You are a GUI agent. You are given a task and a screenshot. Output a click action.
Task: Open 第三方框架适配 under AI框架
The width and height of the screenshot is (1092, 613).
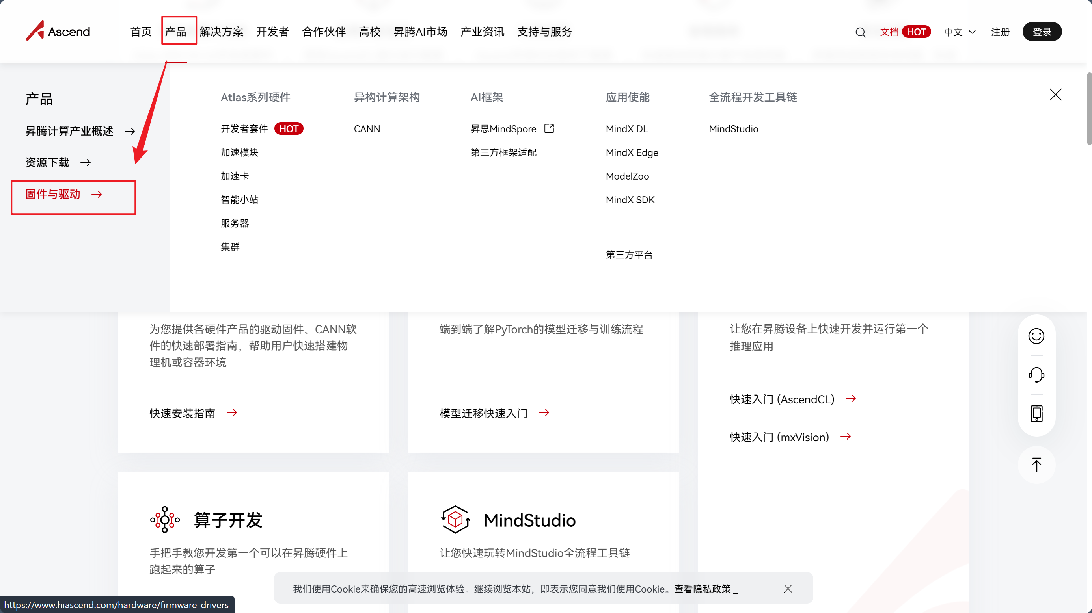pyautogui.click(x=503, y=152)
